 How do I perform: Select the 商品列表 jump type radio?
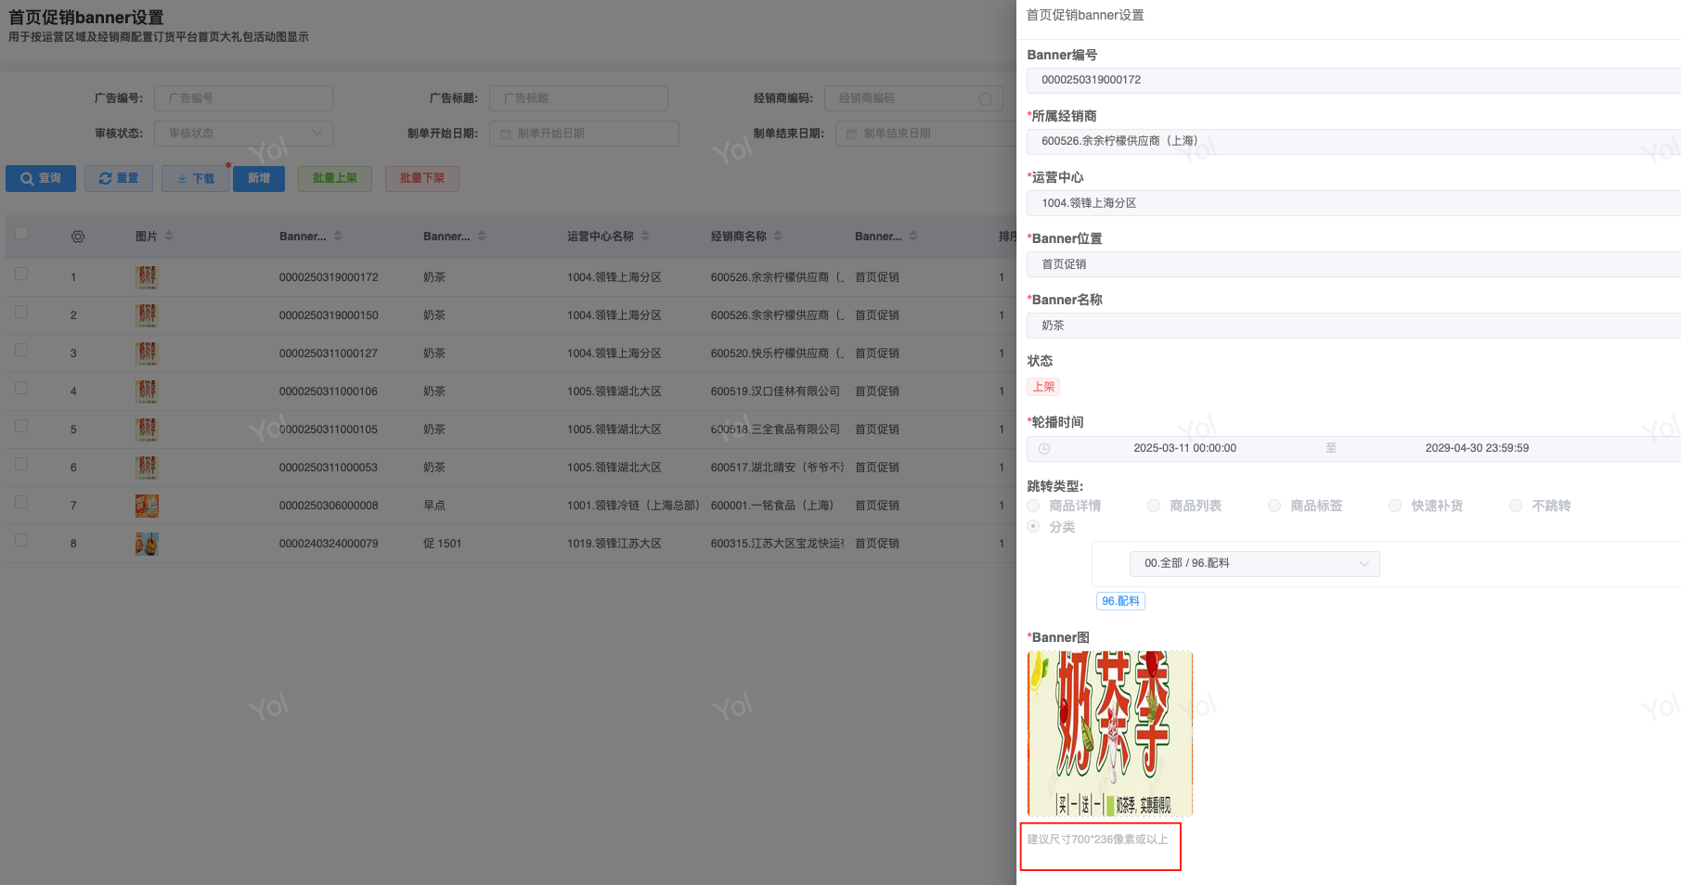1154,506
